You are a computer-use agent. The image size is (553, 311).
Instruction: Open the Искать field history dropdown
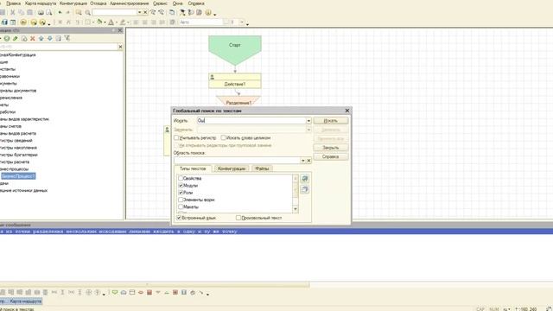coord(308,121)
